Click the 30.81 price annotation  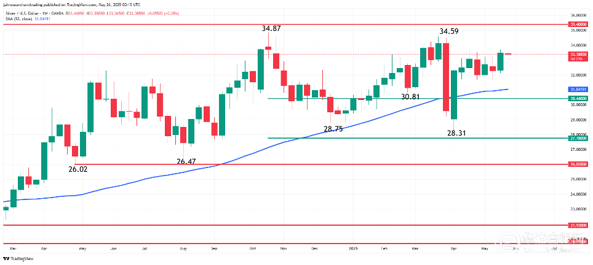coord(411,97)
